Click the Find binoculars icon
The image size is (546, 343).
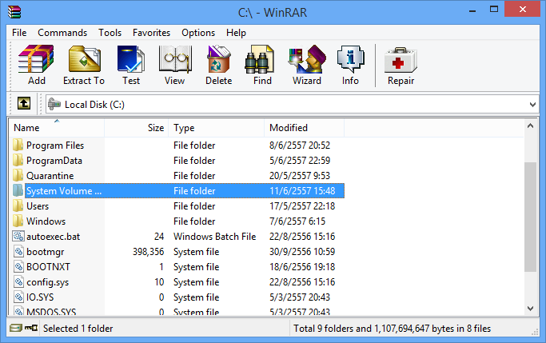pos(260,59)
